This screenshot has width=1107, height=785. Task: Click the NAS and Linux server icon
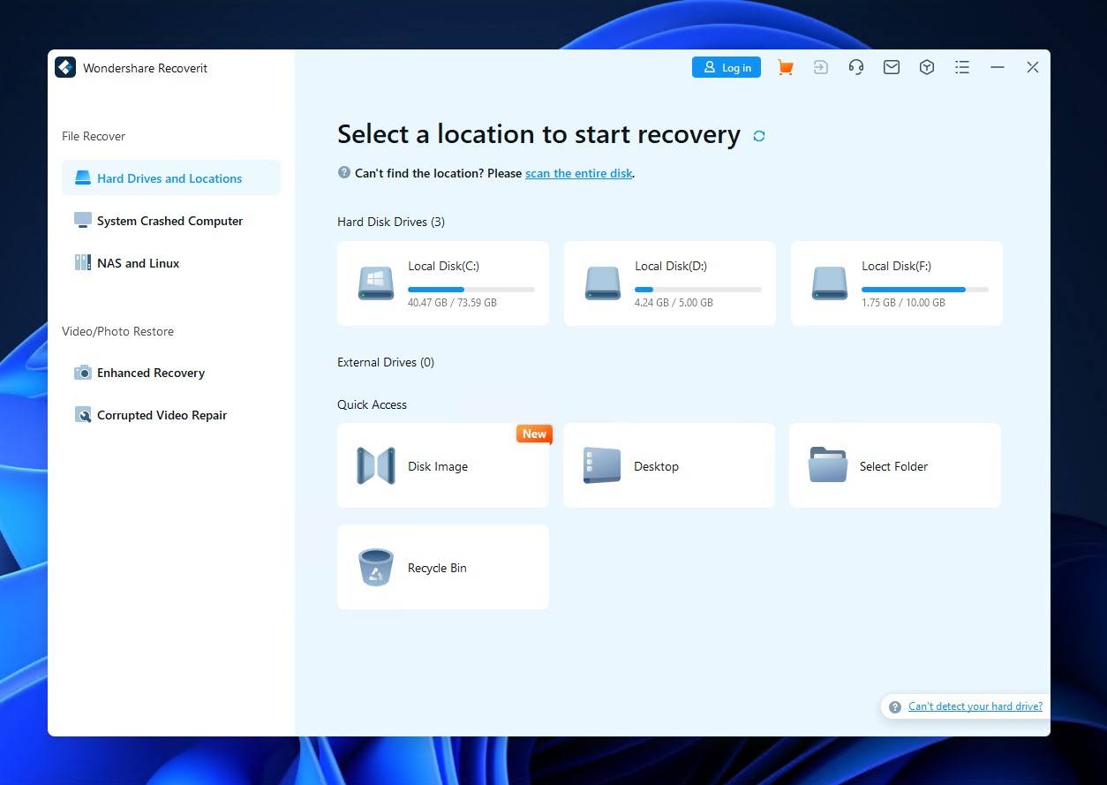(83, 262)
